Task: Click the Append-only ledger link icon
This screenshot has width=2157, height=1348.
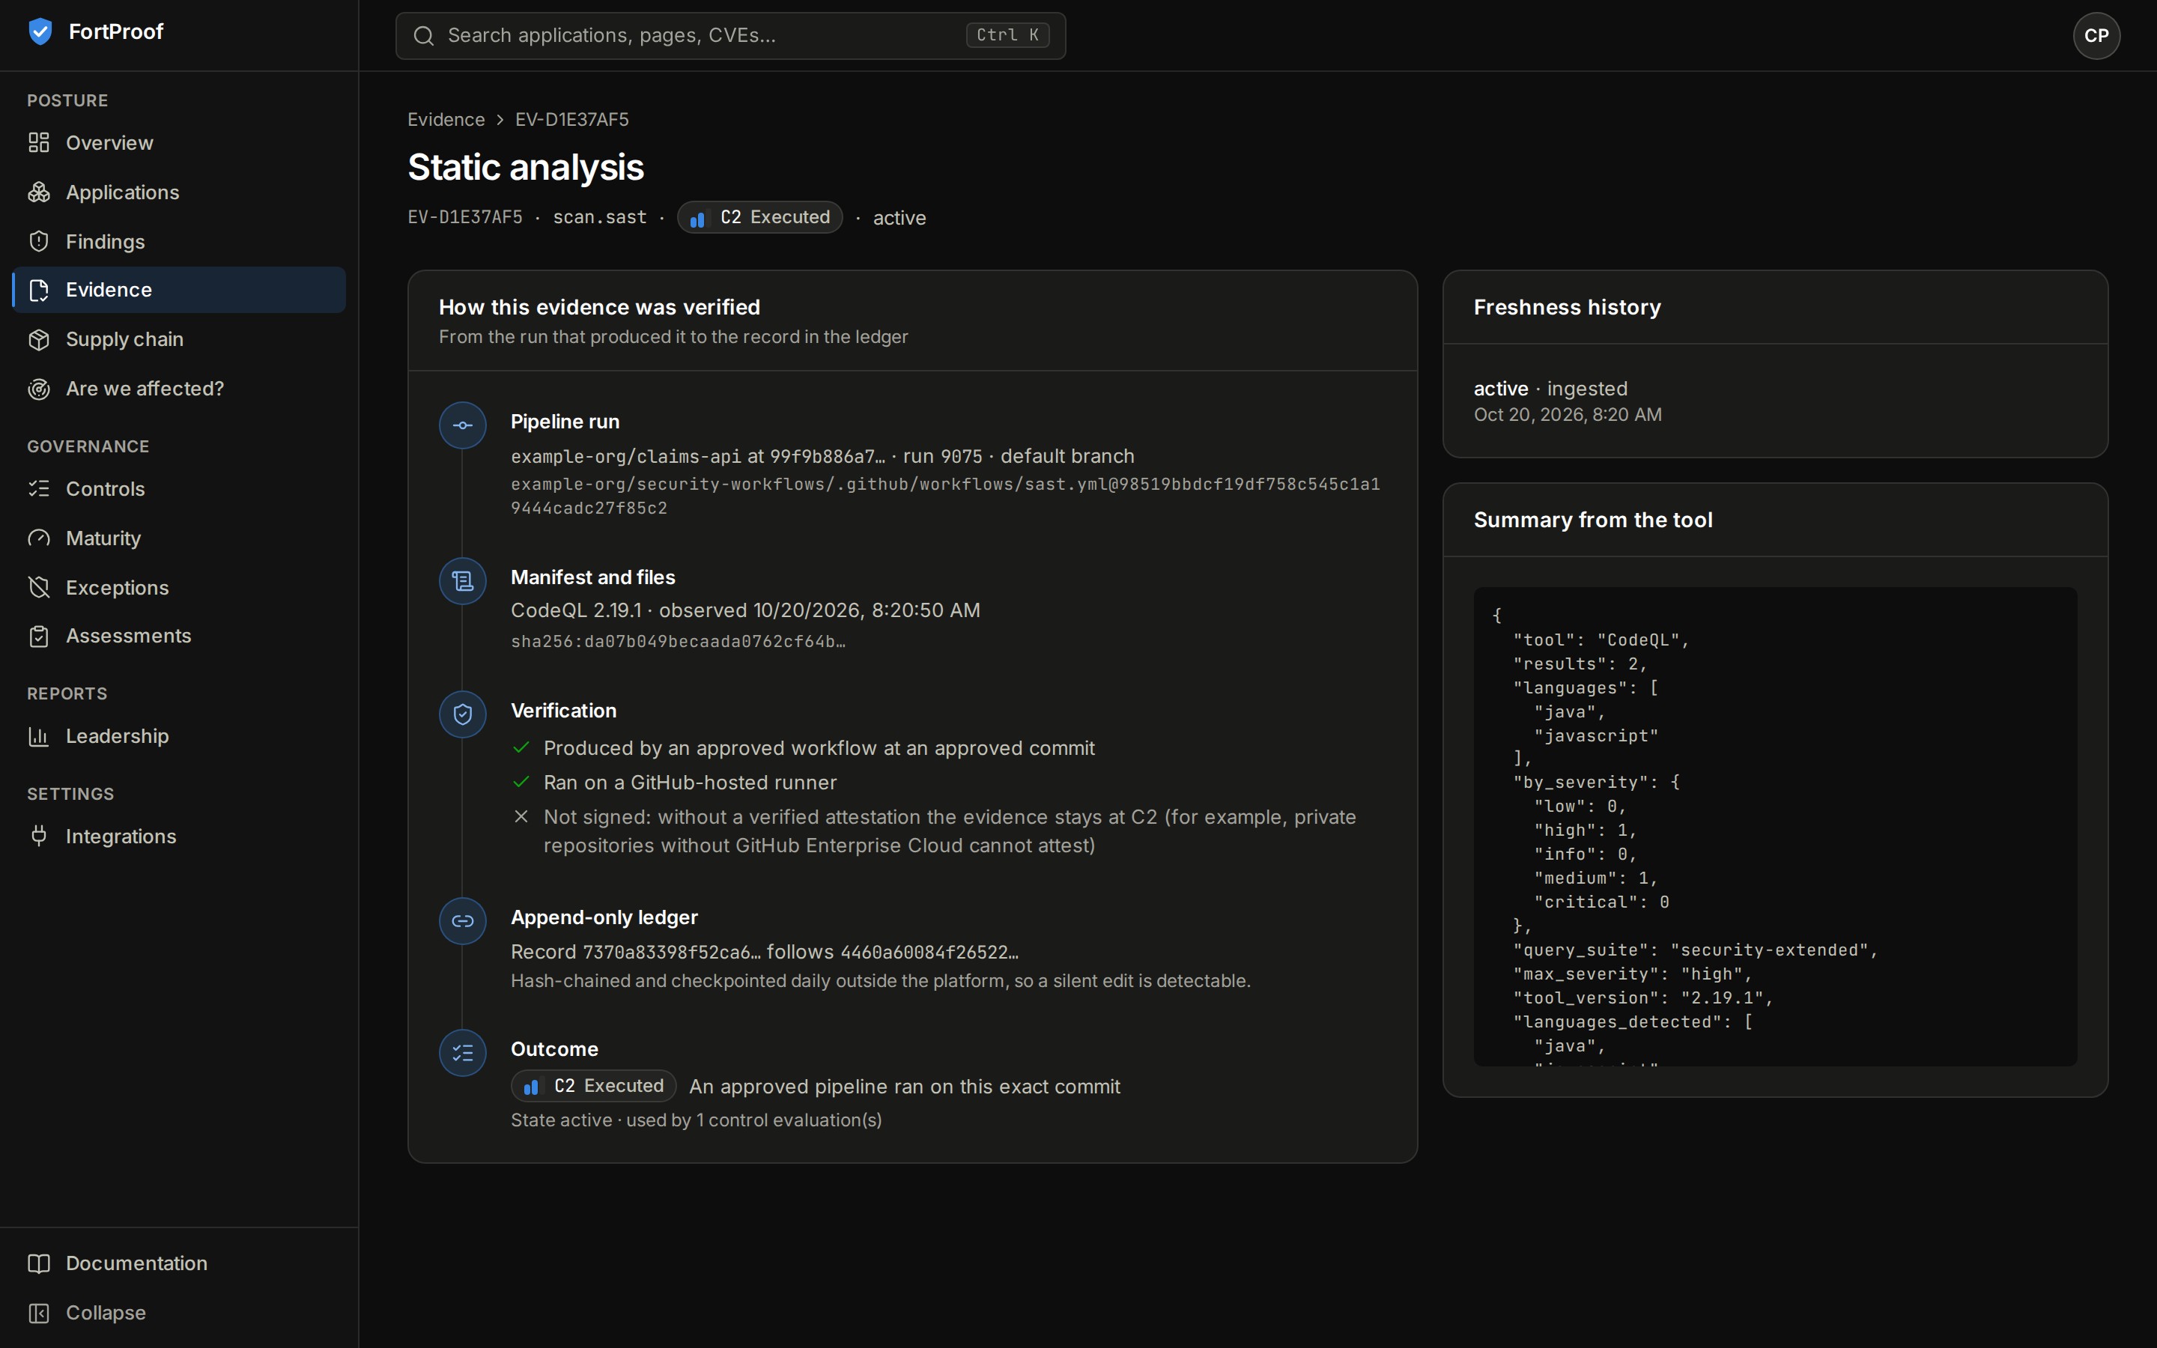Action: (463, 921)
